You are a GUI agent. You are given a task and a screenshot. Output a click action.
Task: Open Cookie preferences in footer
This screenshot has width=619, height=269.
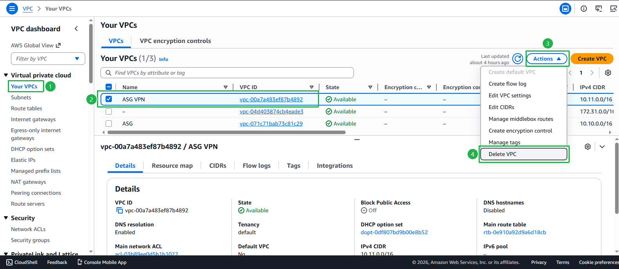pyautogui.click(x=599, y=262)
